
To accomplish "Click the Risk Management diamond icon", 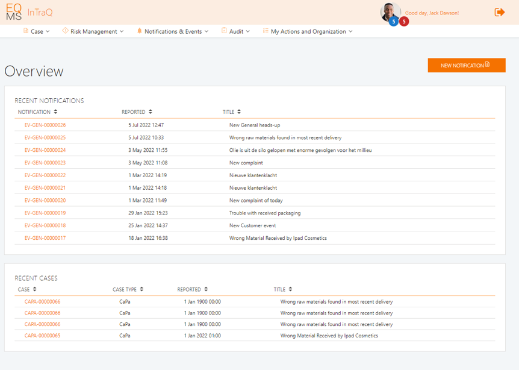I will click(65, 31).
